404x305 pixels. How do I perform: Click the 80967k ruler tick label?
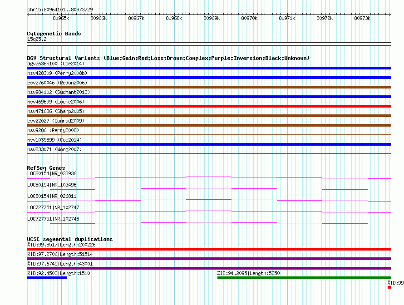(136, 18)
